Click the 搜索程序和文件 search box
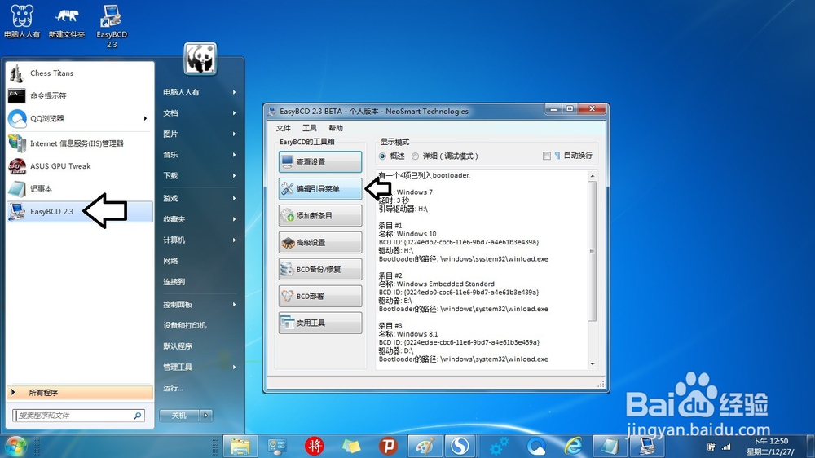Image resolution: width=815 pixels, height=458 pixels. [78, 416]
